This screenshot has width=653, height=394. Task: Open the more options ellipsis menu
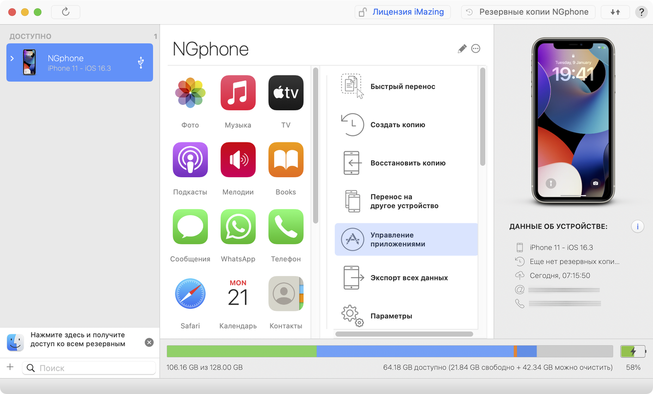point(476,49)
